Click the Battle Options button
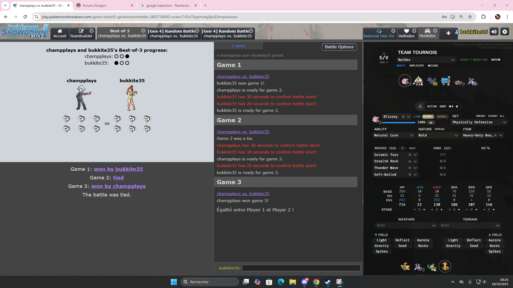This screenshot has width=513, height=288. [339, 47]
